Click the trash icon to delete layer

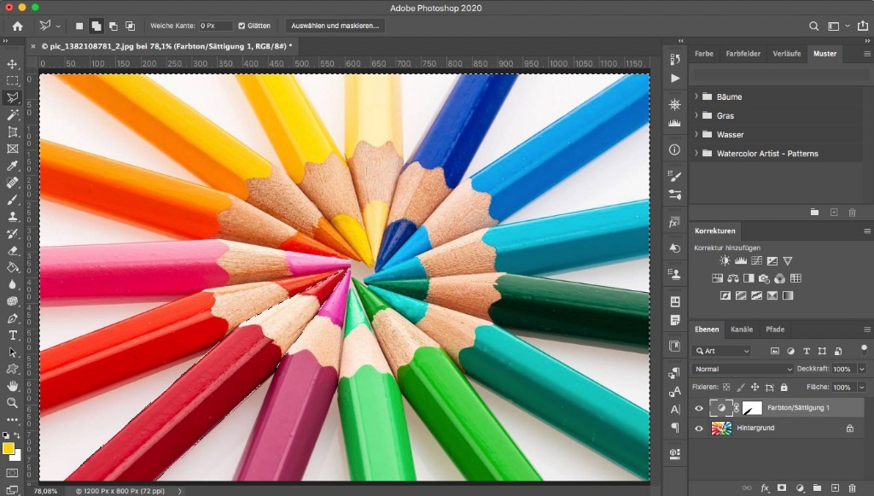click(x=852, y=487)
